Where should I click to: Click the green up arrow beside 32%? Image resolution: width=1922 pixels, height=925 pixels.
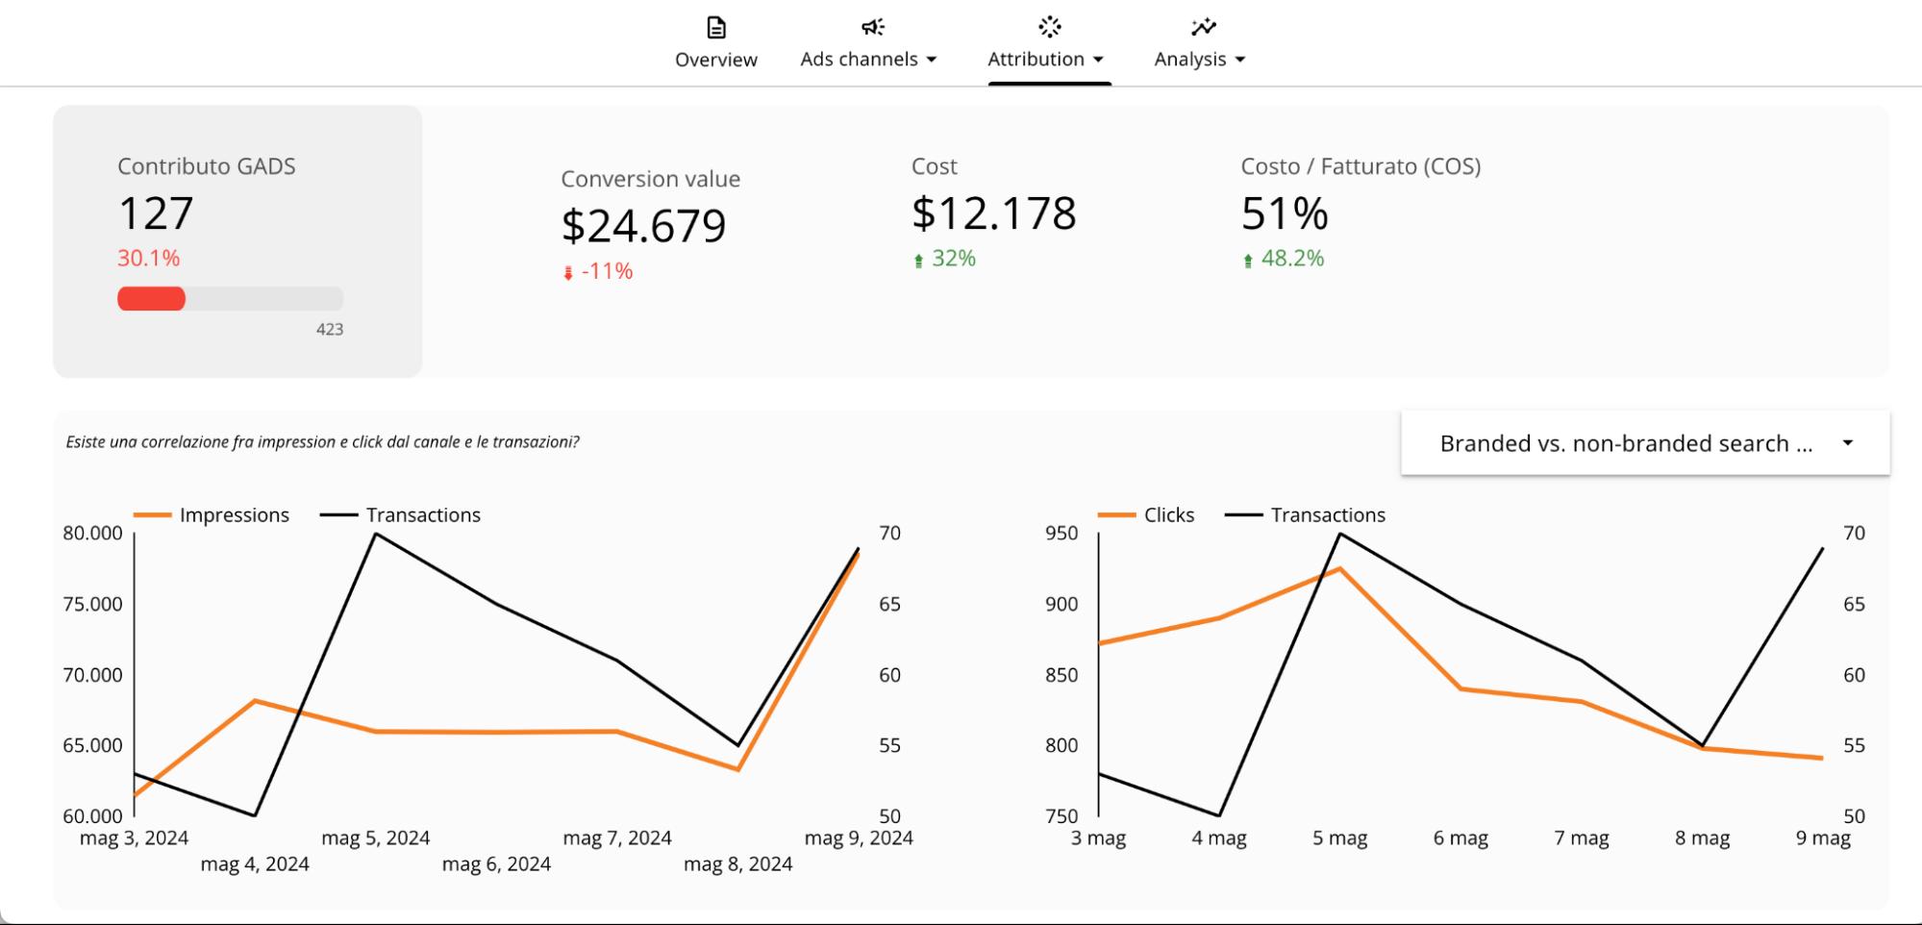[918, 260]
